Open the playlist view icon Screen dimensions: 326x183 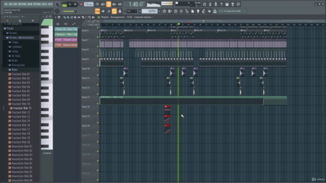[164, 11]
